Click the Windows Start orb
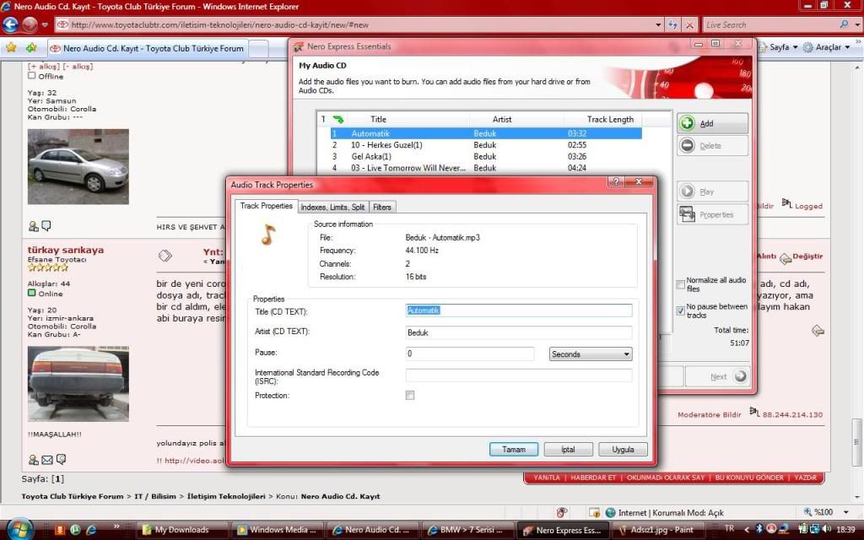The height and width of the screenshot is (540, 864). pyautogui.click(x=19, y=529)
